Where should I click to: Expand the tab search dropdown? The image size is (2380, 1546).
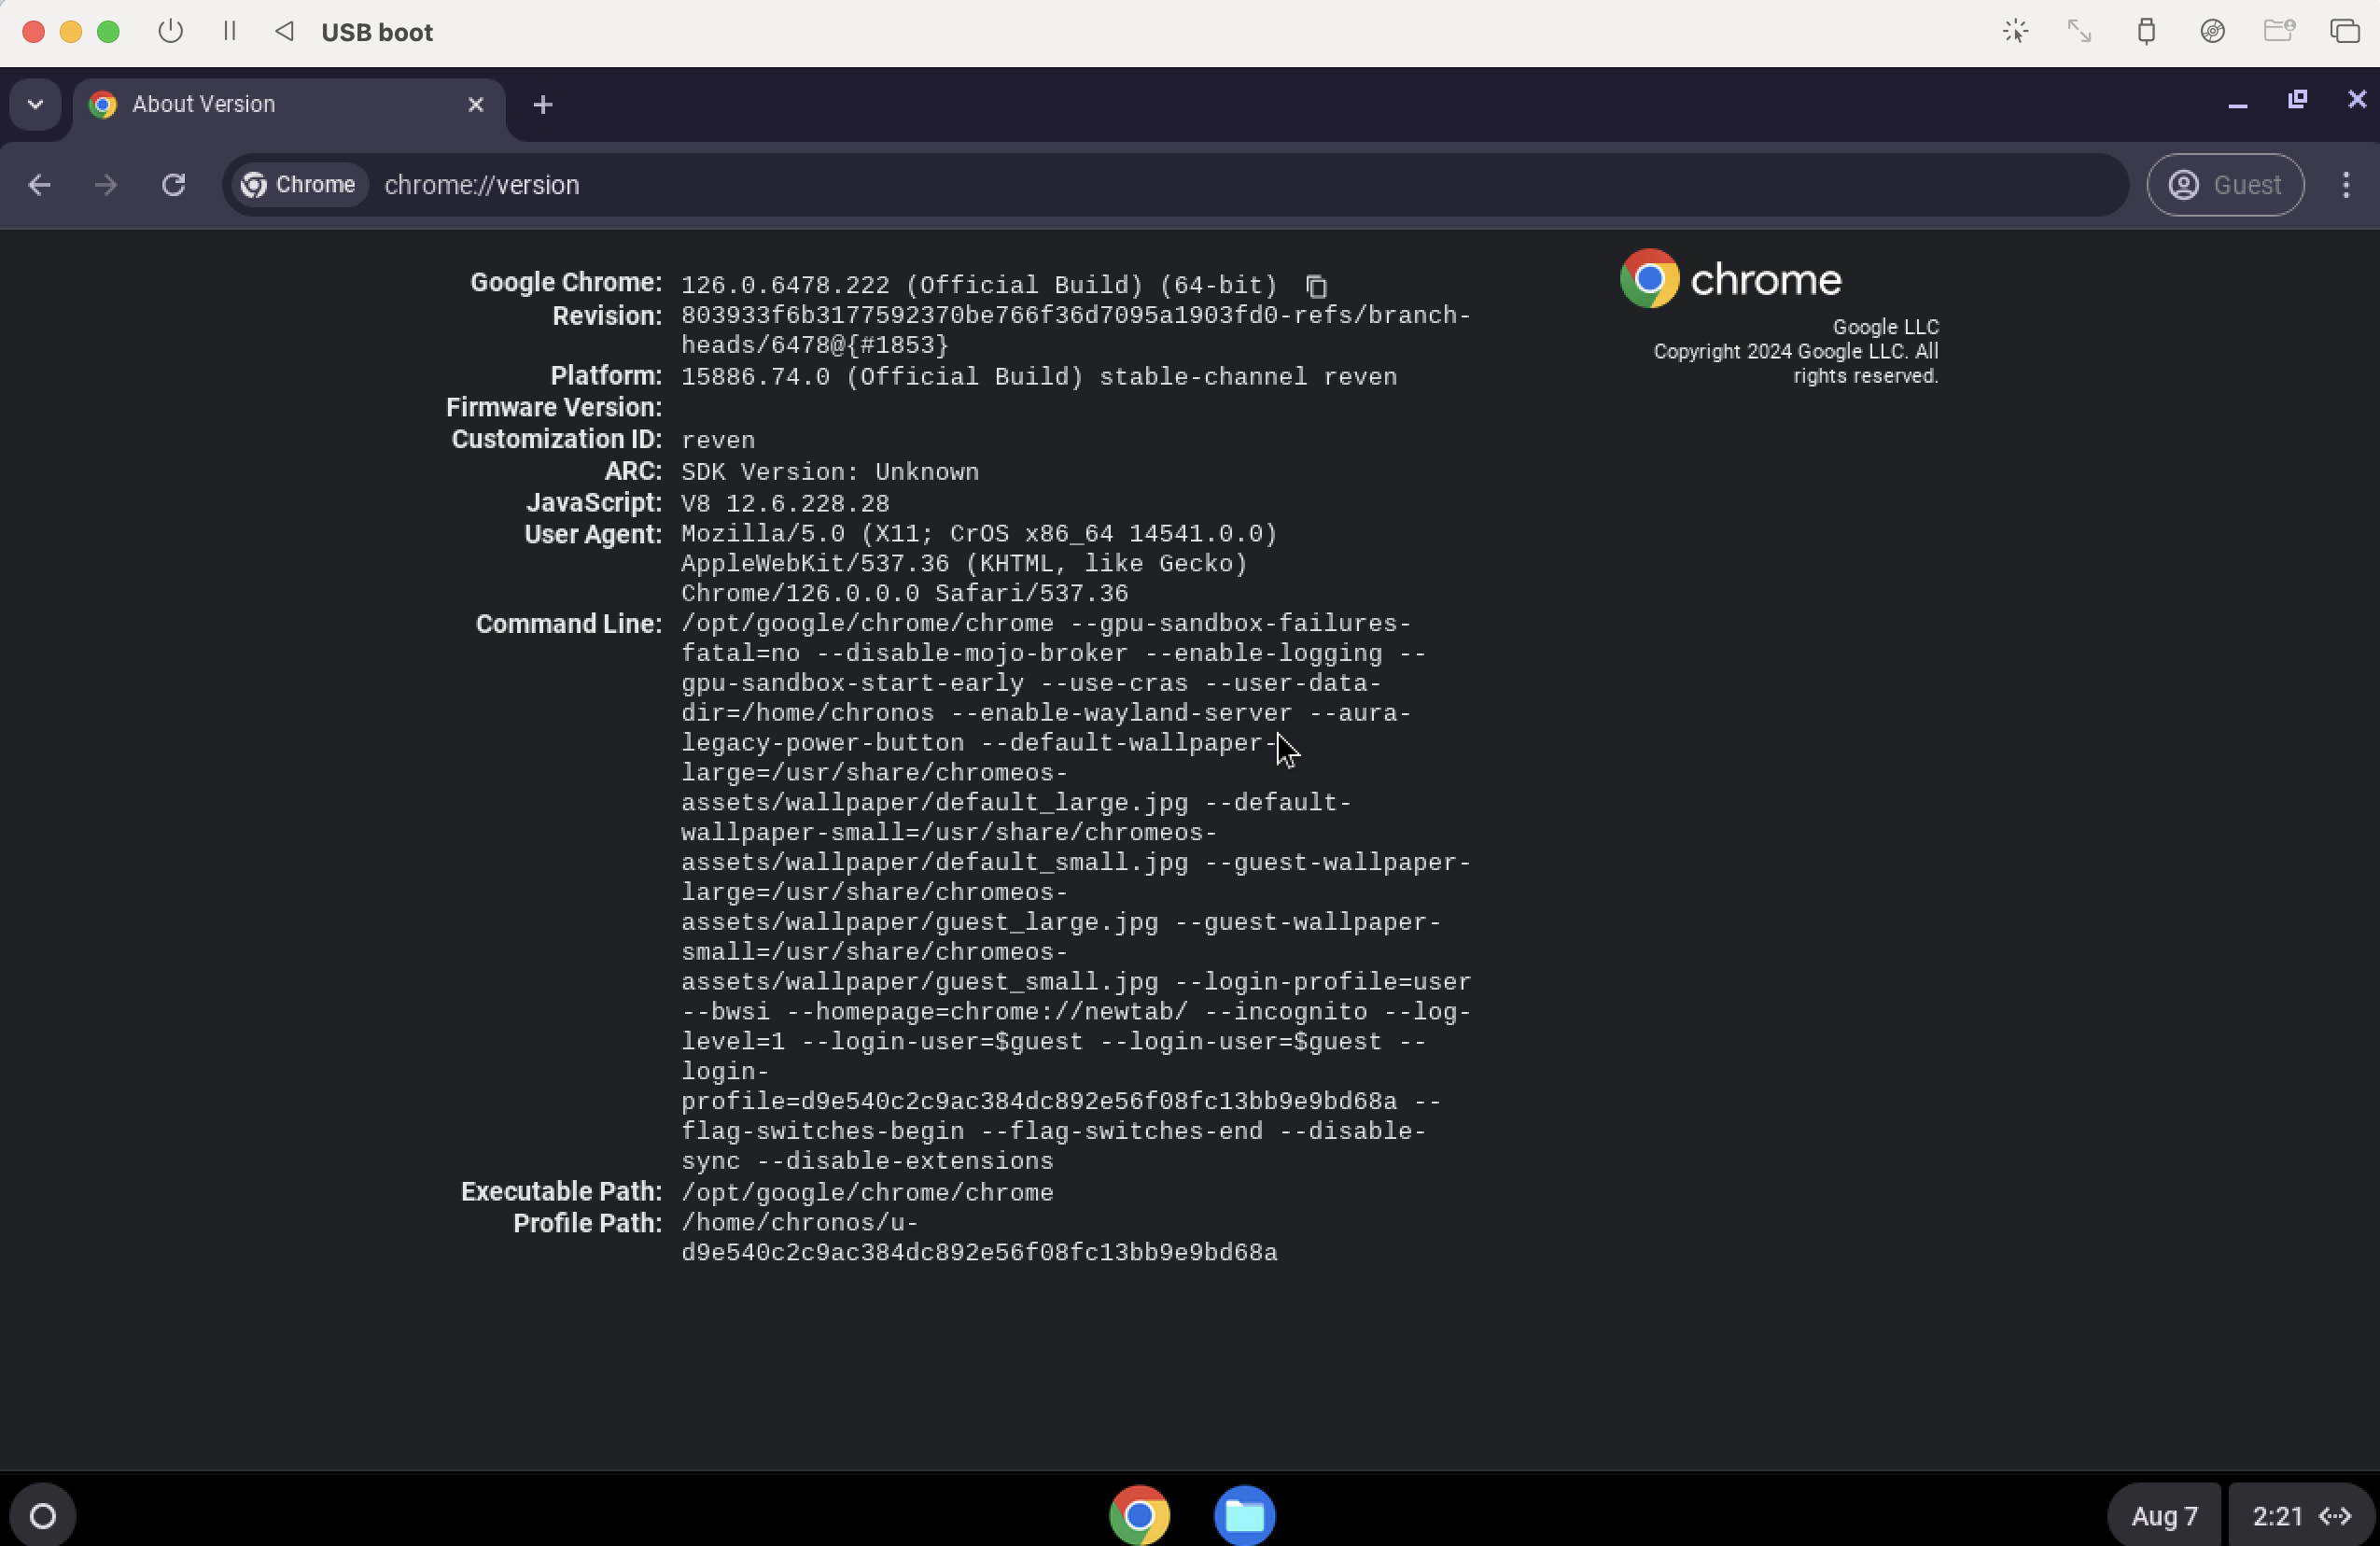point(35,104)
